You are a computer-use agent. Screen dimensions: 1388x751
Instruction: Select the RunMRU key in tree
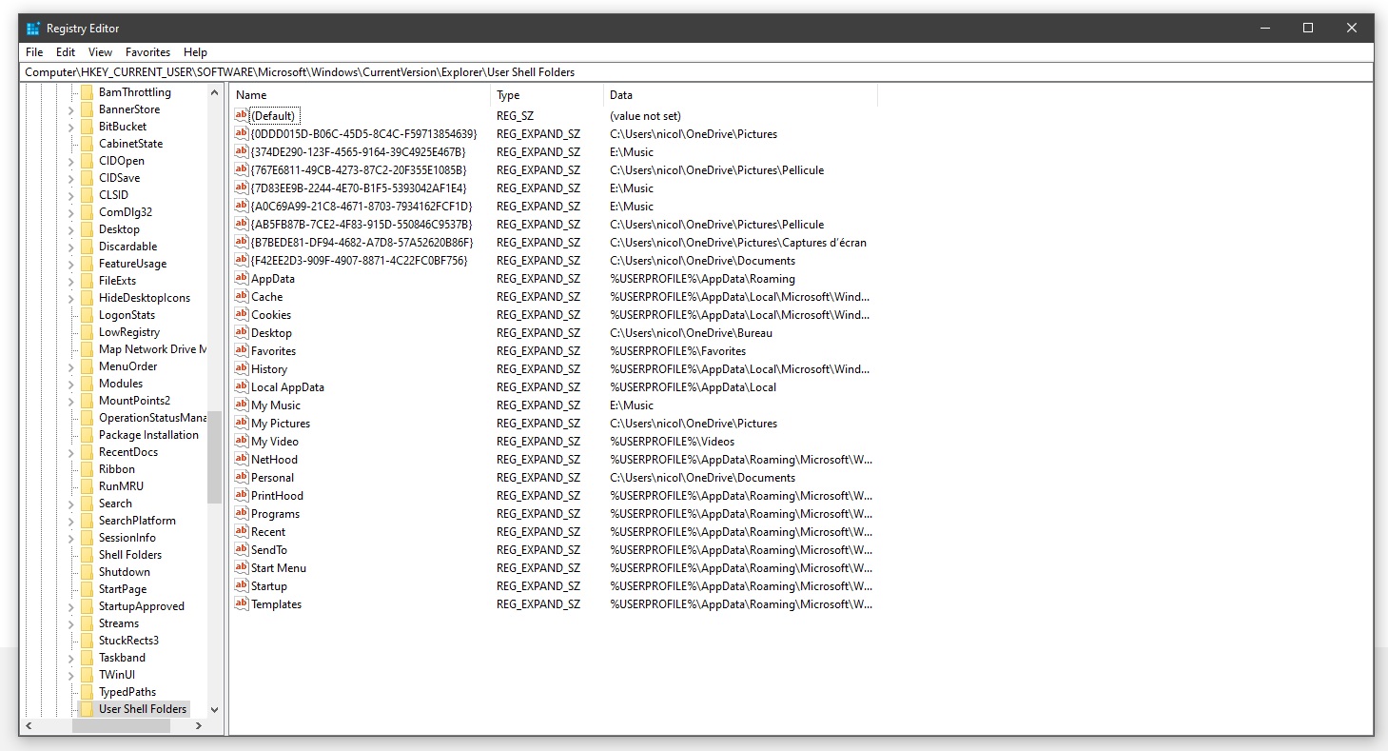click(x=121, y=486)
